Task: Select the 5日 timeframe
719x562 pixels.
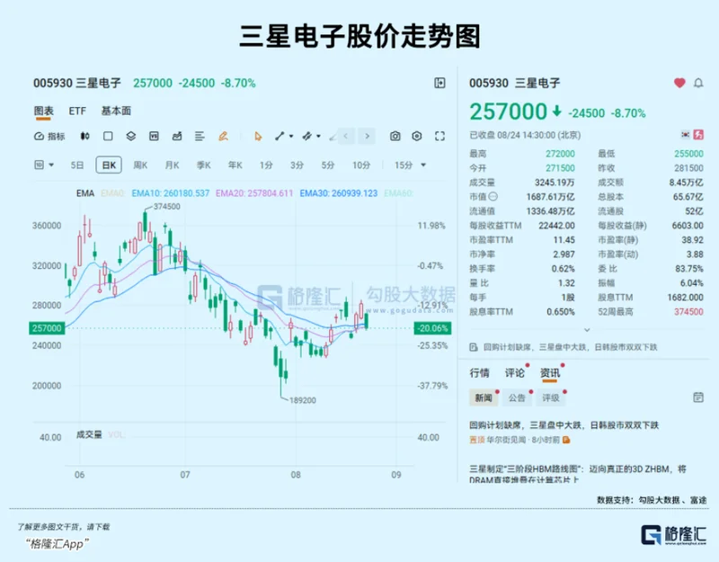Action: 77,165
